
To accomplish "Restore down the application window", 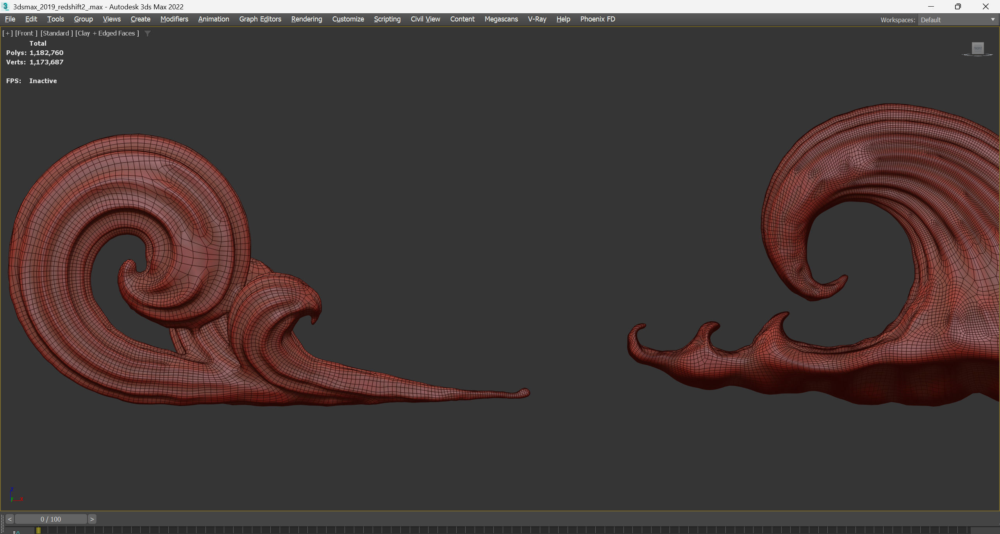I will 958,7.
